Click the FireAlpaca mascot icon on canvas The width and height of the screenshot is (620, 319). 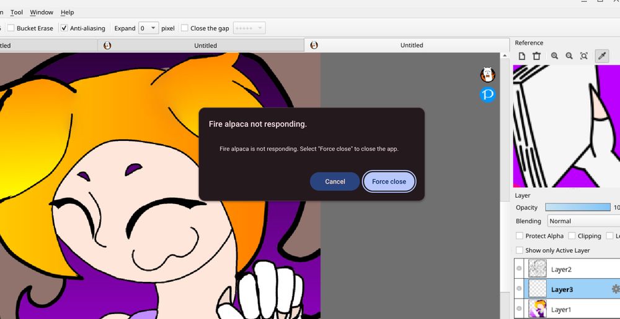click(x=487, y=75)
